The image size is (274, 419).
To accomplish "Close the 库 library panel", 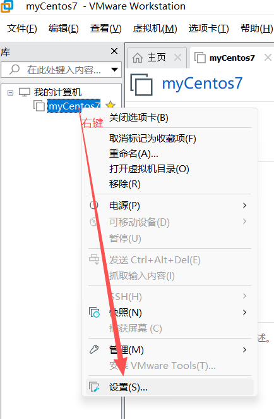I will point(114,51).
